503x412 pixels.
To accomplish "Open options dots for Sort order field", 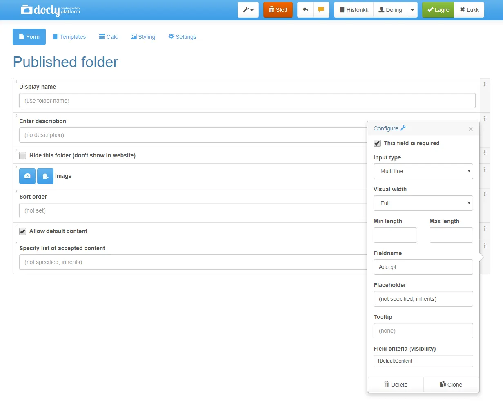I will (x=485, y=194).
